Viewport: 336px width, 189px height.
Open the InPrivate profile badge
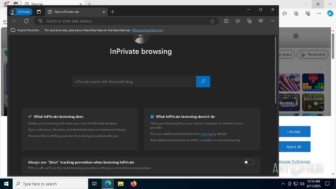click(21, 12)
